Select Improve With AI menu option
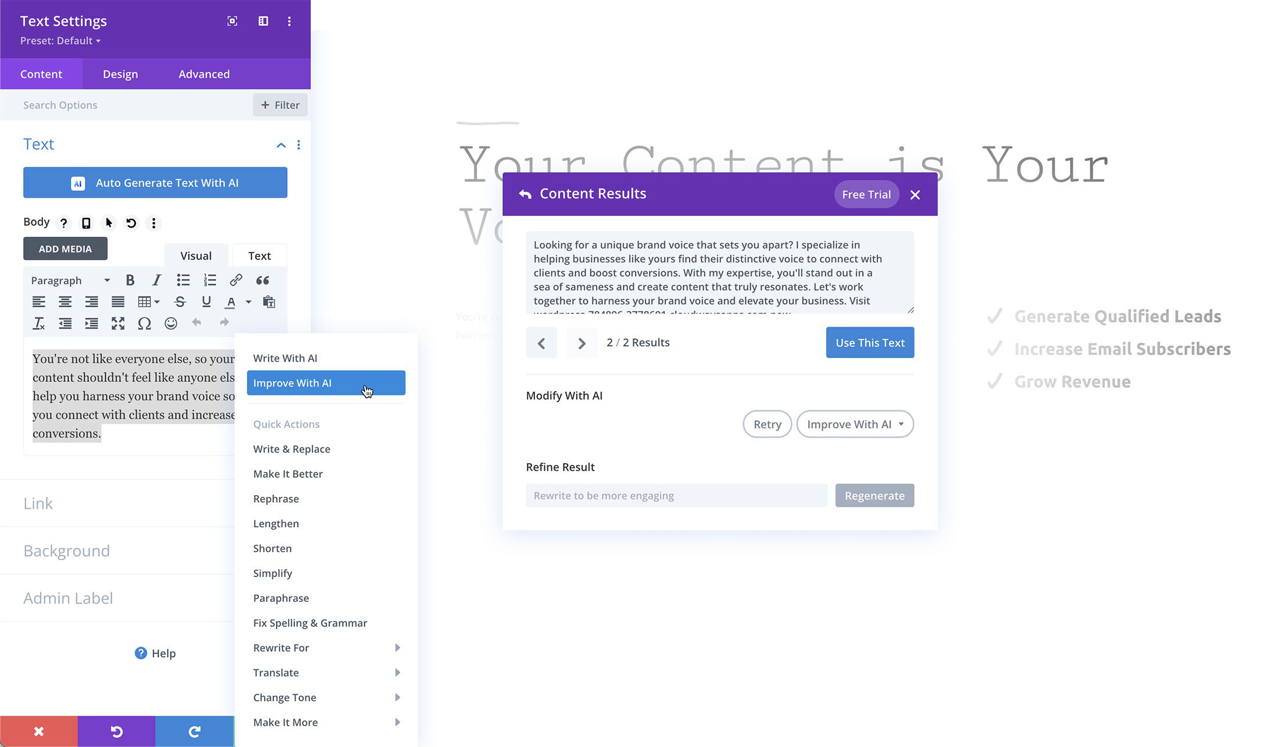The height and width of the screenshot is (747, 1278). tap(326, 382)
